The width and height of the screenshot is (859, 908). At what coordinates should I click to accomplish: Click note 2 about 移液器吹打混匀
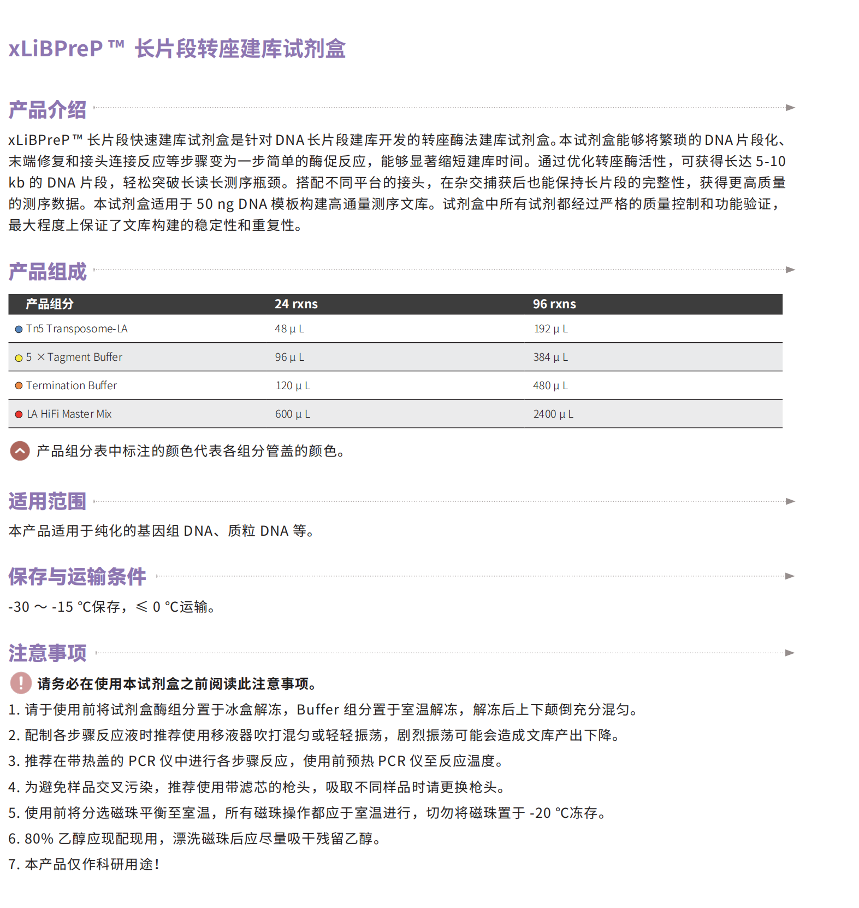pos(315,735)
